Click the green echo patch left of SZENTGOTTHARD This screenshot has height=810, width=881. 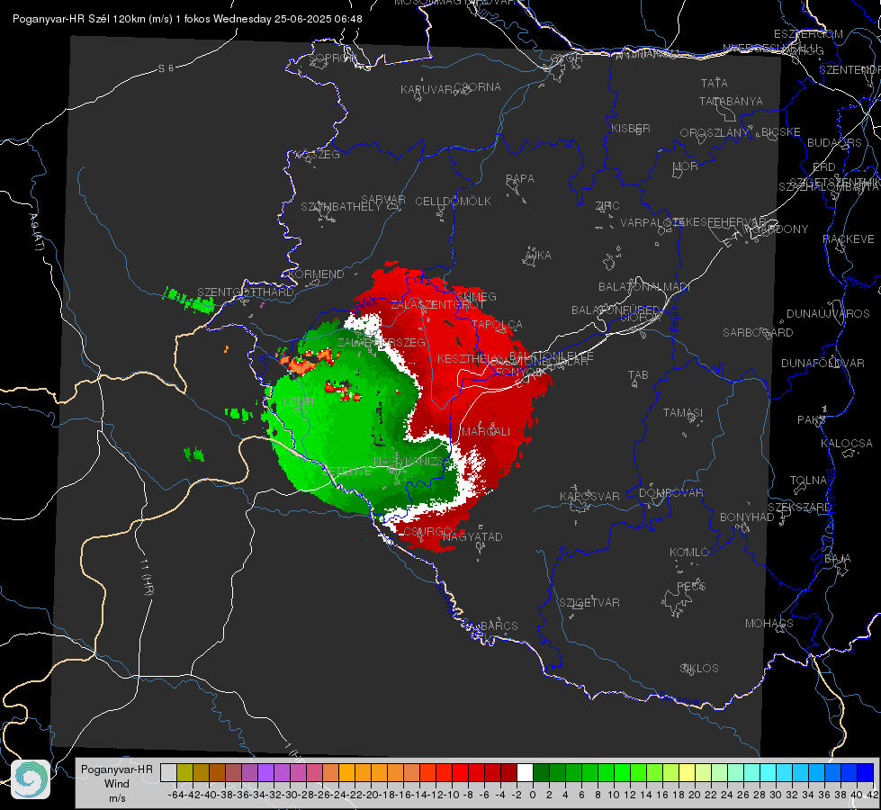[189, 301]
